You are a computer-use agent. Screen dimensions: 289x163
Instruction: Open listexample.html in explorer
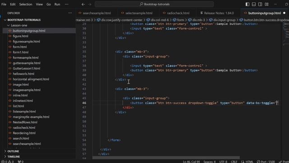(24, 111)
